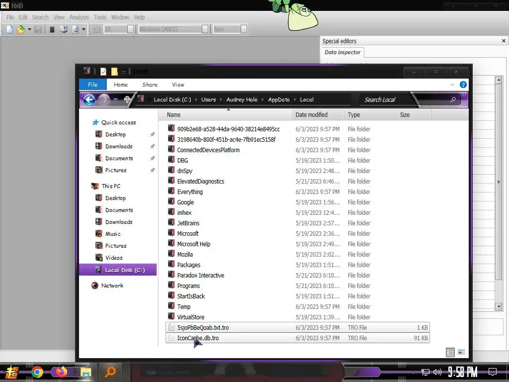Open HxD Tools menu
This screenshot has height=382, width=509.
100,17
